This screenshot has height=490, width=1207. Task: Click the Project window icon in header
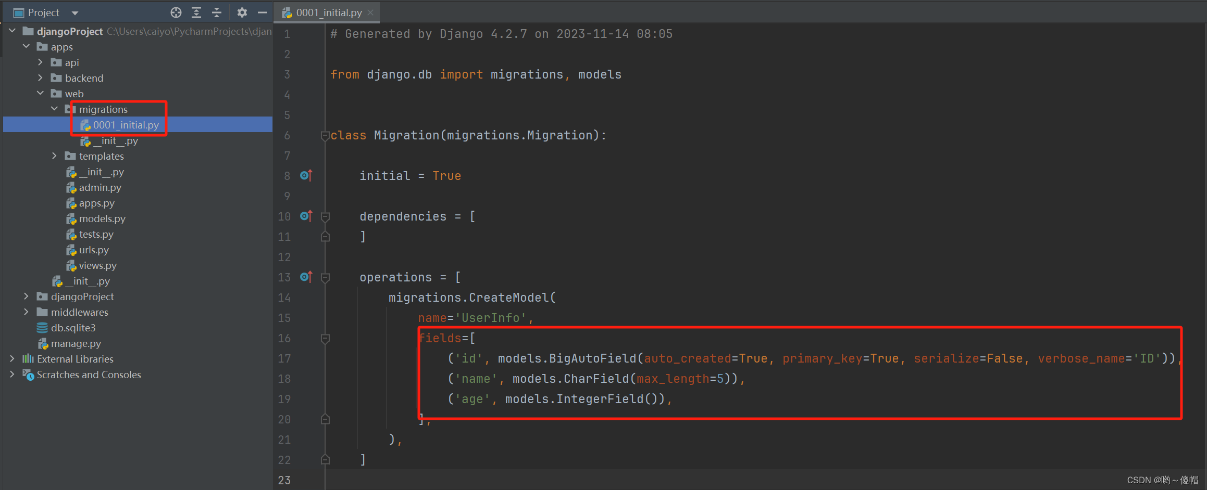[19, 12]
